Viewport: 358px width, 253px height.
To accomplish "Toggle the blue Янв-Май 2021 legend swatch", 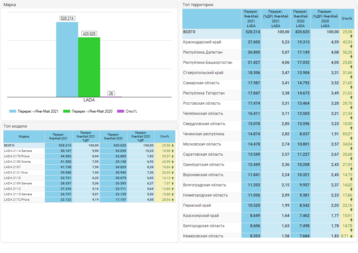I will point(13,111).
